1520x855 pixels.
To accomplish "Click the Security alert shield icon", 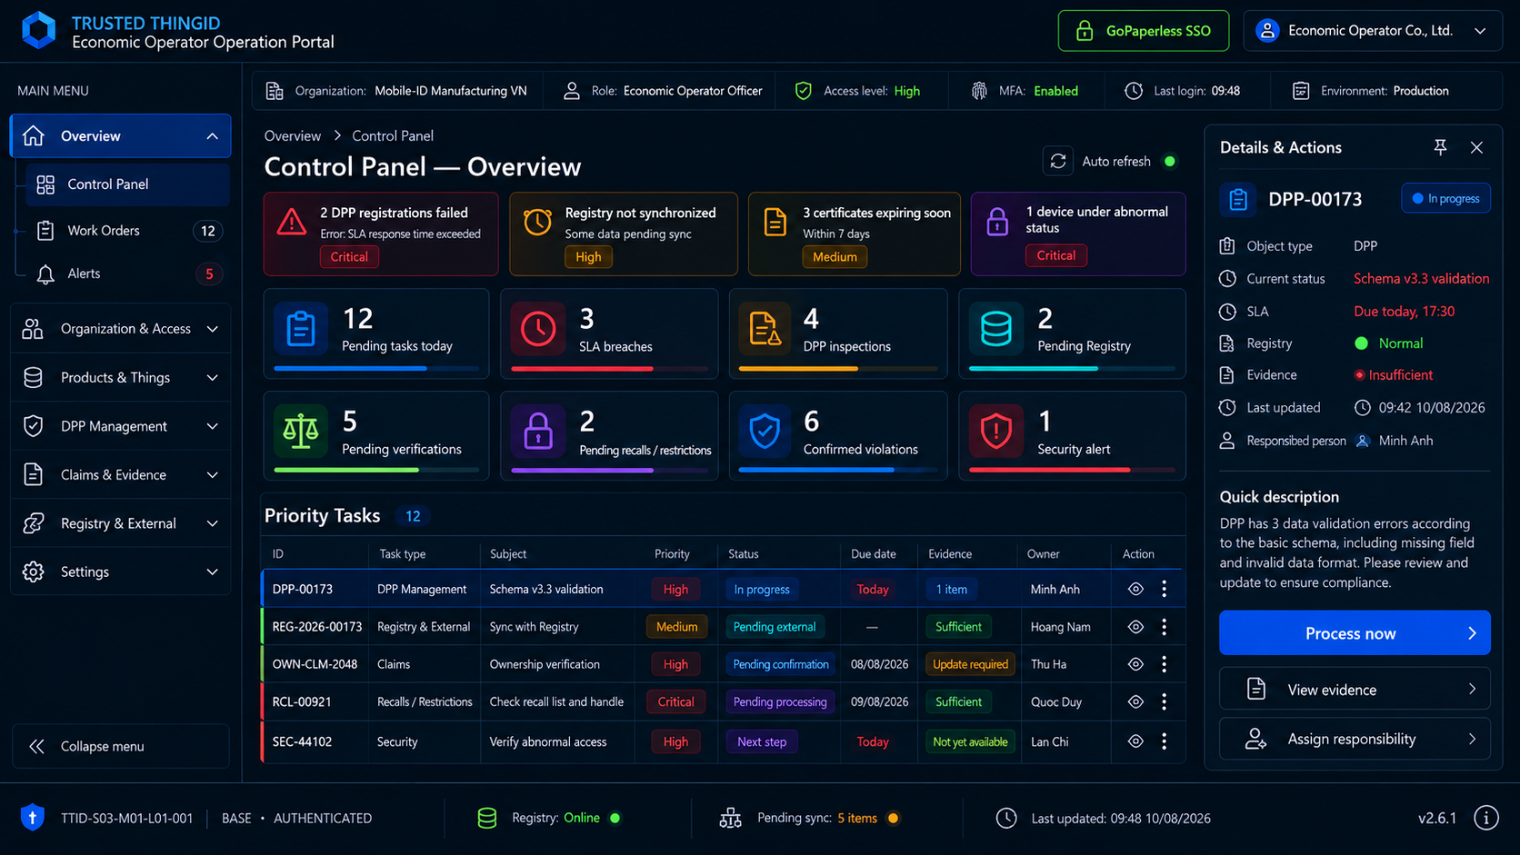I will tap(995, 431).
